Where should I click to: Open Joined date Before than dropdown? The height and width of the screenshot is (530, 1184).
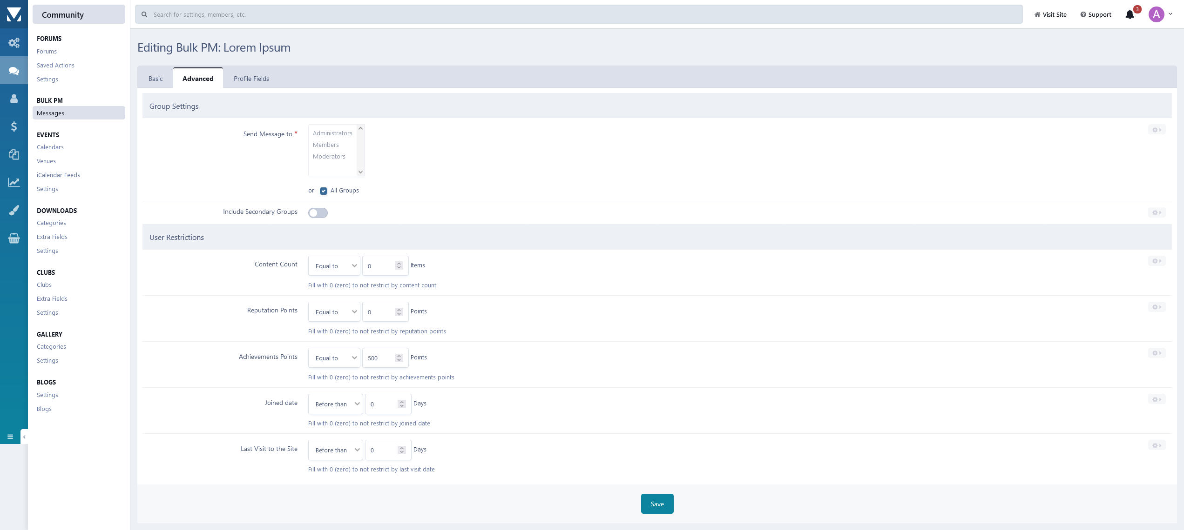(x=336, y=404)
